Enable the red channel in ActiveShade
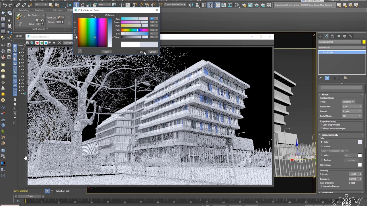 click(37, 43)
